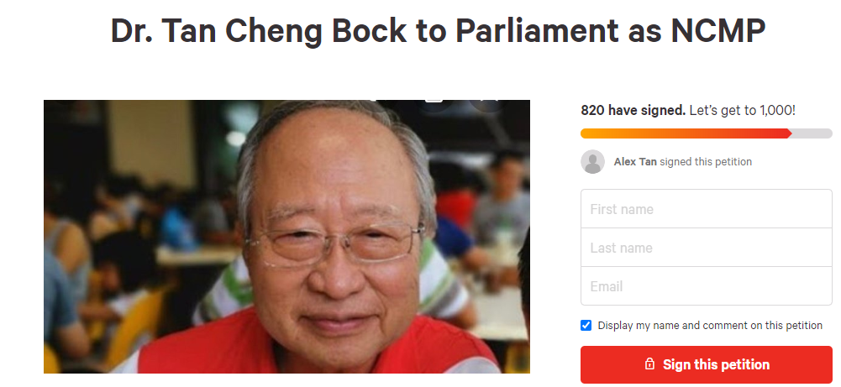This screenshot has width=841, height=387.
Task: Open the petition photo of Dr. Tan
Action: (286, 237)
